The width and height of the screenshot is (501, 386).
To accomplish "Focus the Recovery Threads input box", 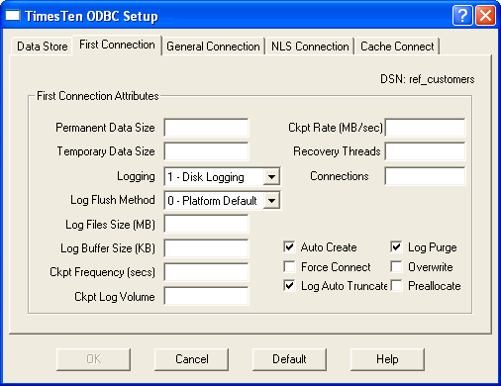I will coord(425,151).
